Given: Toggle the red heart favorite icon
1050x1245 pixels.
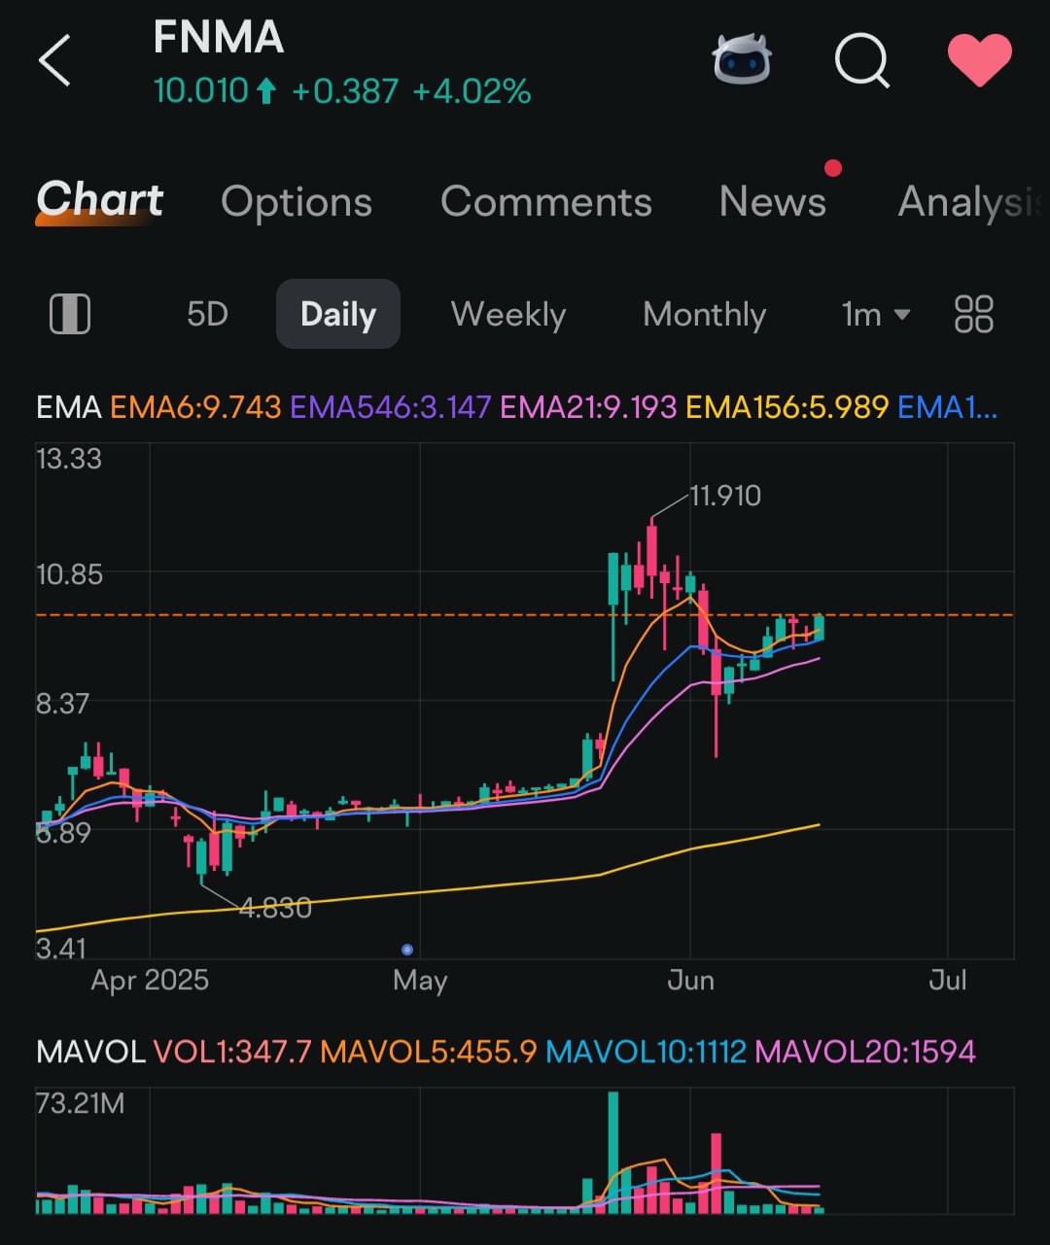Looking at the screenshot, I should pyautogui.click(x=980, y=59).
